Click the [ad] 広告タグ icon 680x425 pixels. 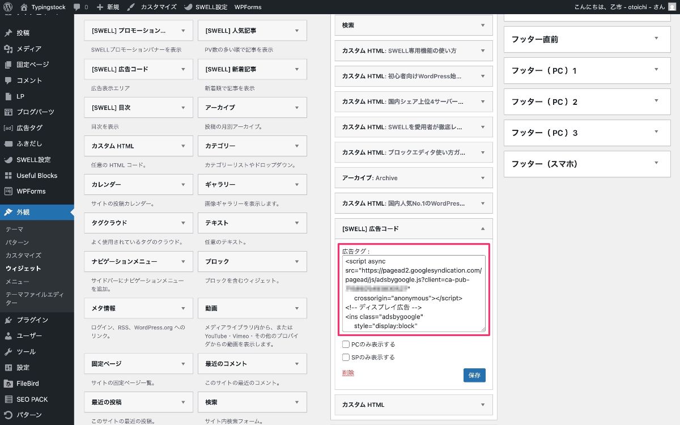[8, 128]
